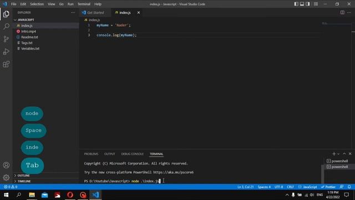Open the Help menu
This screenshot has width=355, height=200.
pos(98,4)
